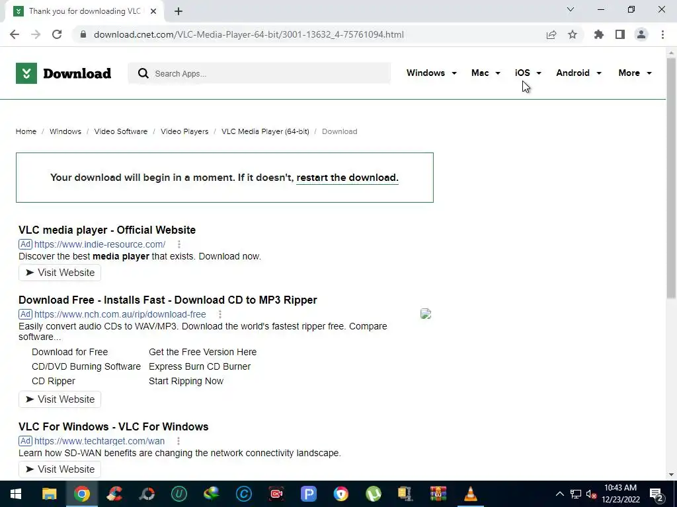The height and width of the screenshot is (507, 677).
Task: Click the magnifier search icon
Action: 143,73
